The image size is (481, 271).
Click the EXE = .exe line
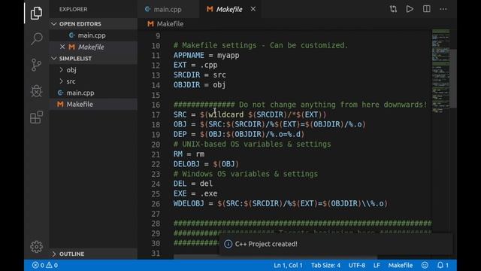pos(195,193)
